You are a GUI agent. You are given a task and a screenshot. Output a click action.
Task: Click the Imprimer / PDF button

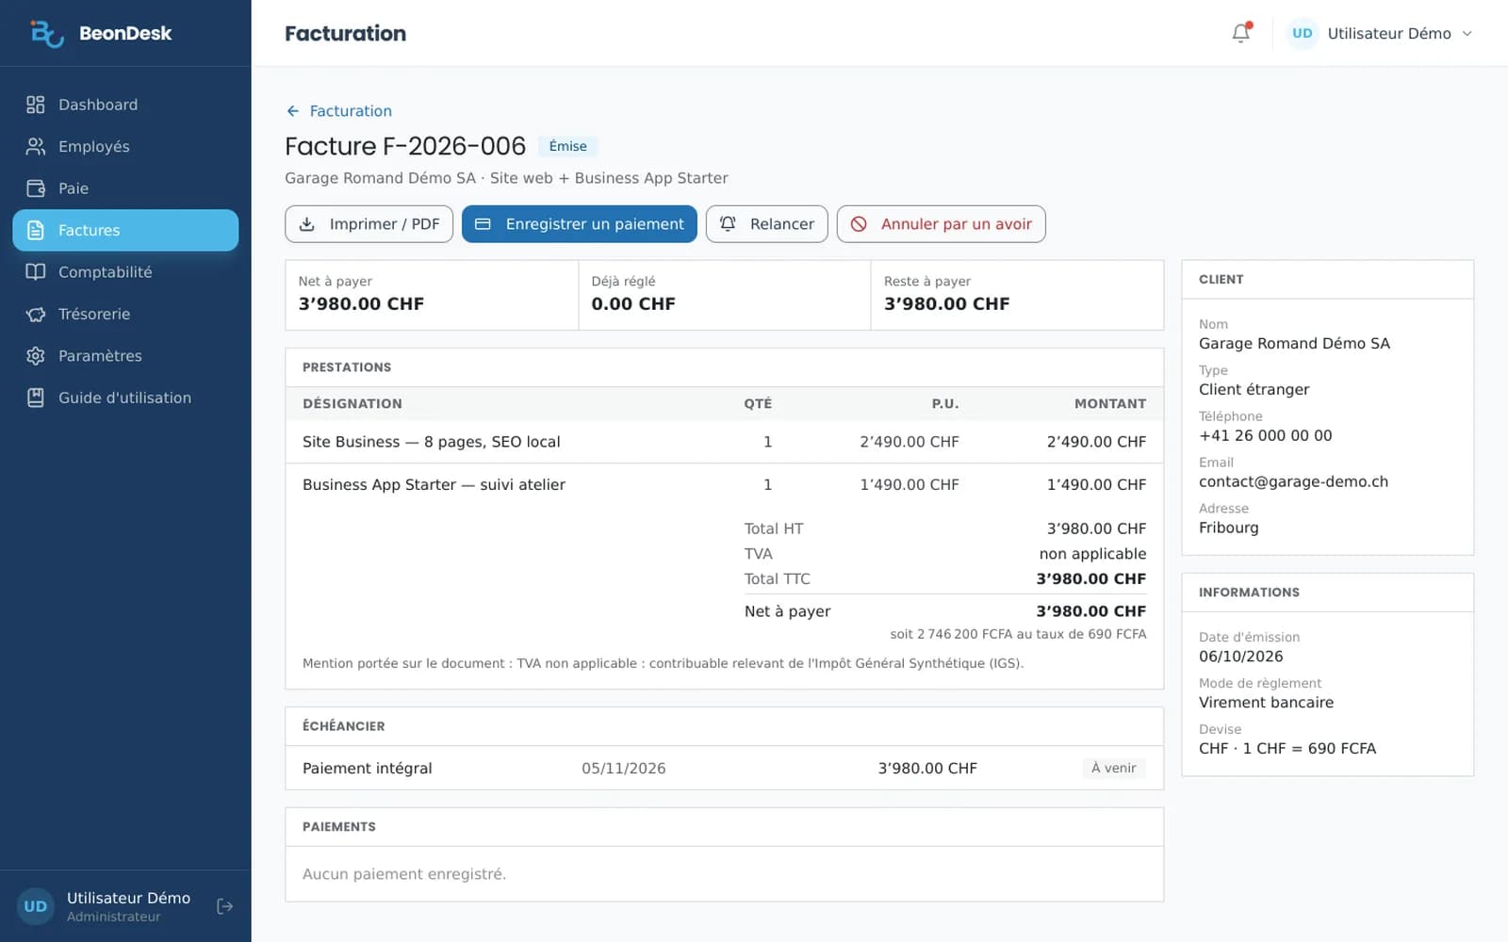coord(369,224)
